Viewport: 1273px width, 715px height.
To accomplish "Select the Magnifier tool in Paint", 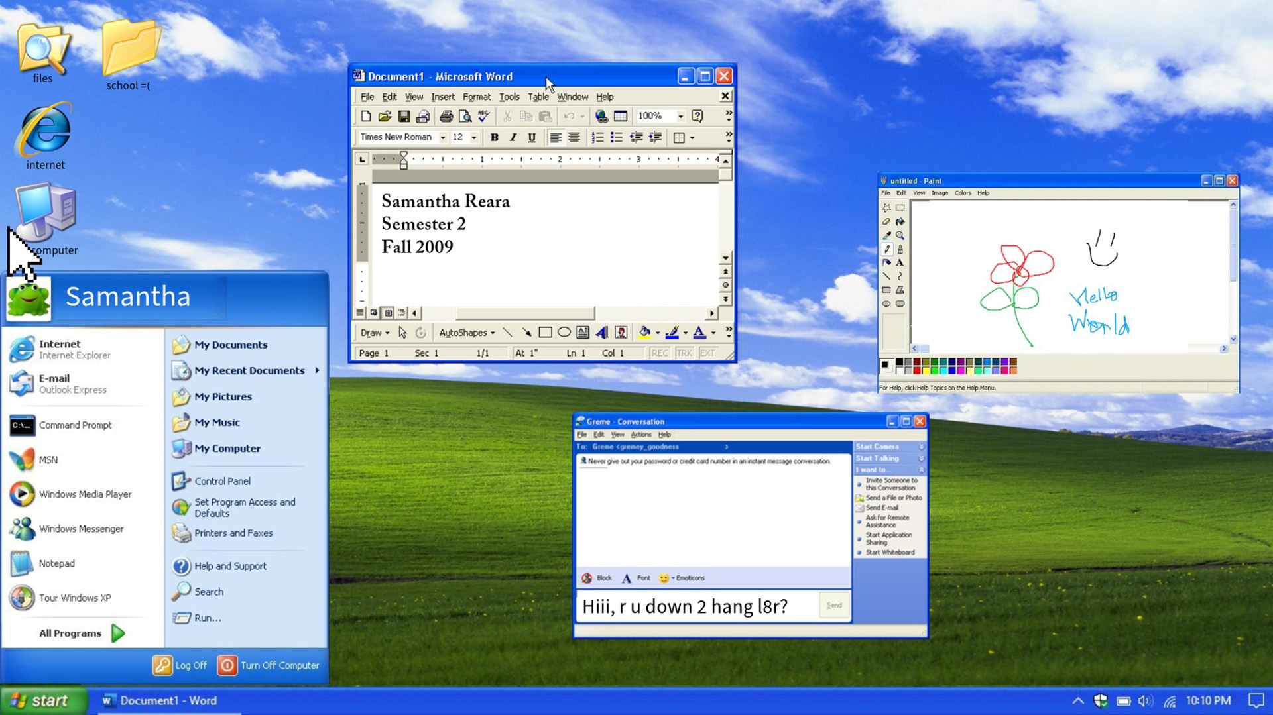I will (900, 235).
